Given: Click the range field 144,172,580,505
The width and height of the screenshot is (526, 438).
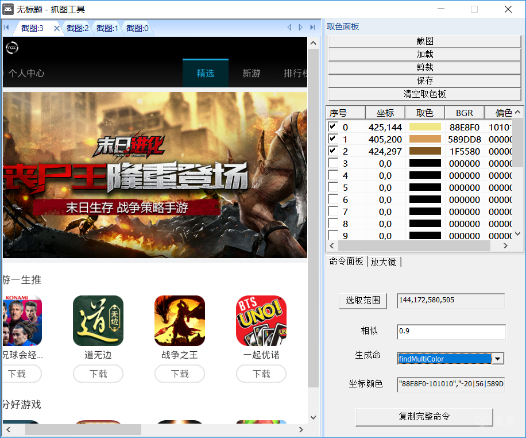Looking at the screenshot, I should tap(451, 301).
